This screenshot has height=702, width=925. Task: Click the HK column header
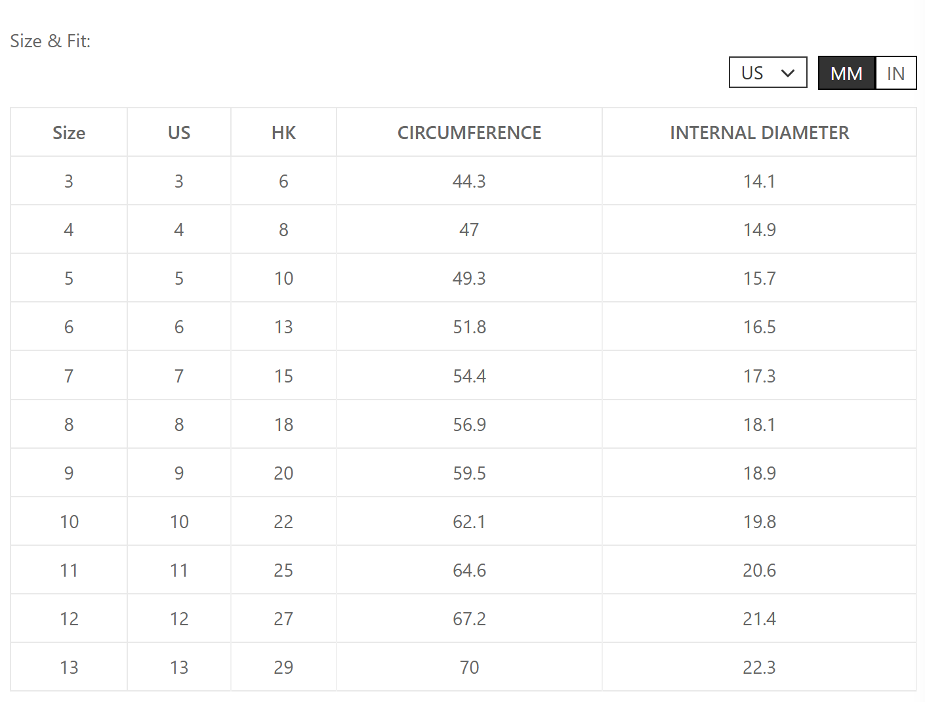tap(283, 133)
